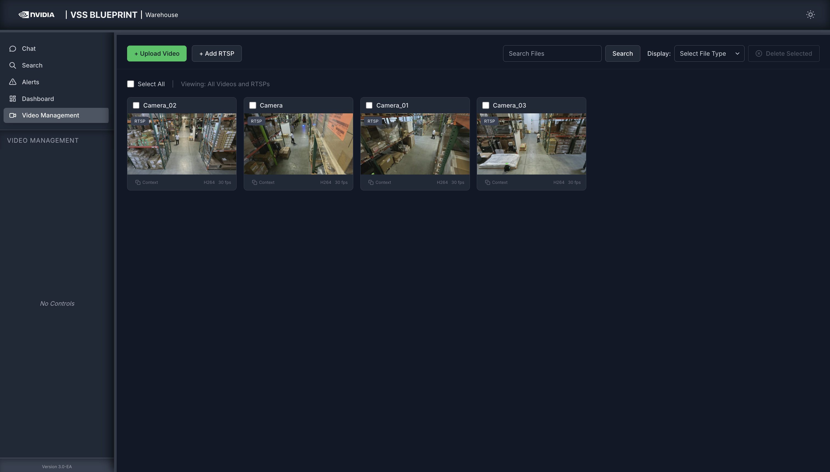The width and height of the screenshot is (830, 472).
Task: Open the Select File Type dropdown
Action: pyautogui.click(x=709, y=54)
